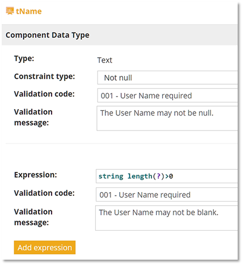
Task: Click the Constraint type: label
Action: tap(45, 76)
